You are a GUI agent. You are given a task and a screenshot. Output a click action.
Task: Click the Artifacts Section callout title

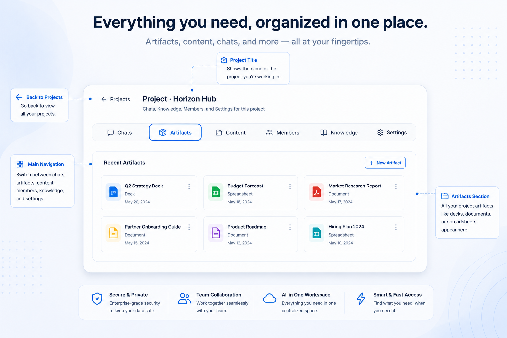tap(470, 196)
